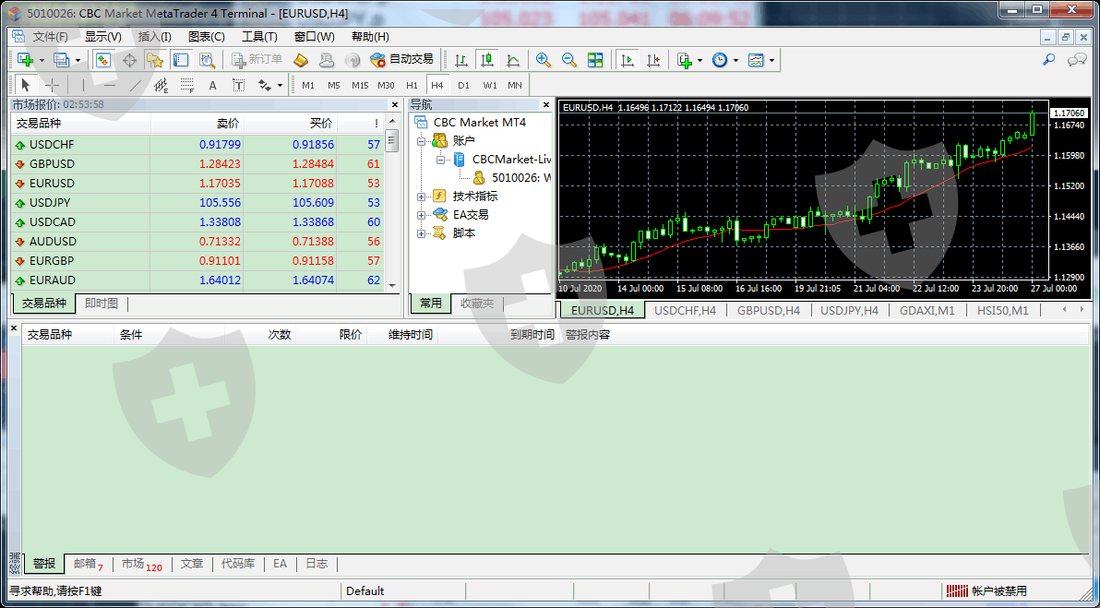1100x608 pixels.
Task: Click the 新订单 new order button
Action: pyautogui.click(x=257, y=60)
